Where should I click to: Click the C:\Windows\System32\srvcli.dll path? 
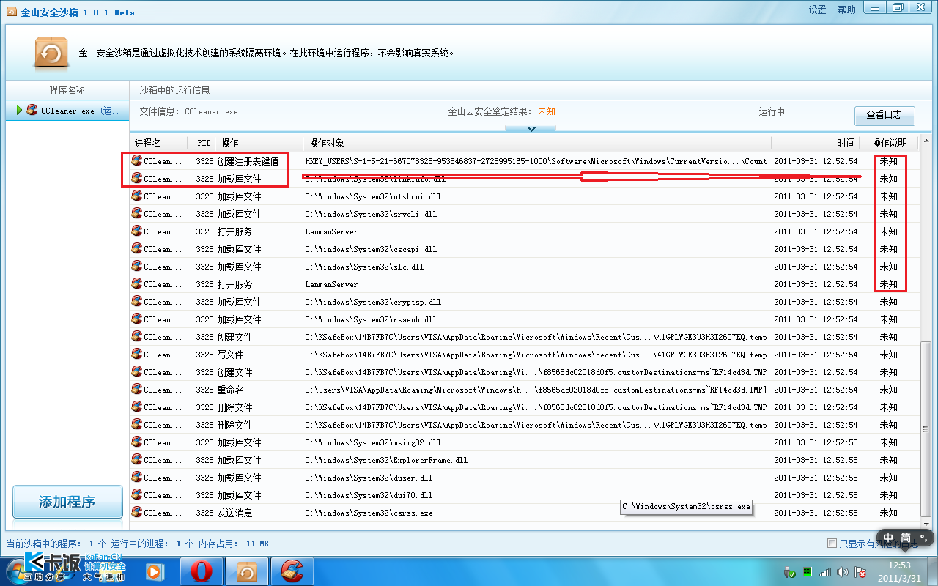coord(371,214)
